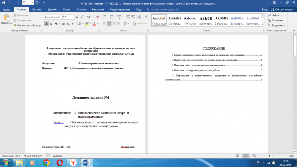Show paragraph marks with the pilcrow icon
The width and height of the screenshot is (297, 167).
pos(146,17)
